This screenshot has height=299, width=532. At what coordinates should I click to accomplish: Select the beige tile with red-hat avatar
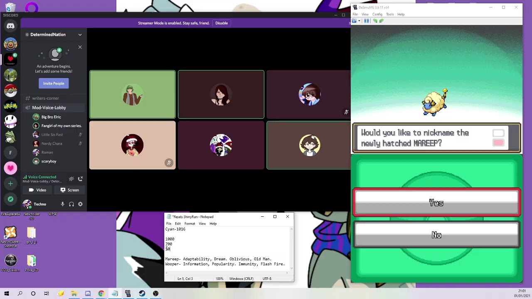tap(133, 145)
